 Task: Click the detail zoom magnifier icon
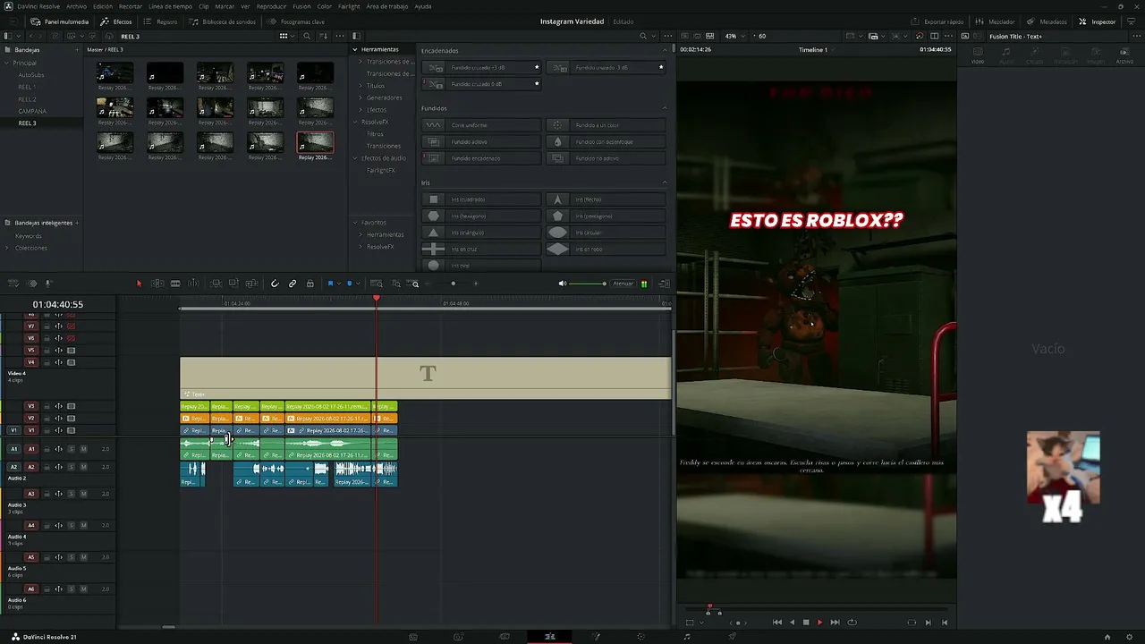[x=396, y=284]
